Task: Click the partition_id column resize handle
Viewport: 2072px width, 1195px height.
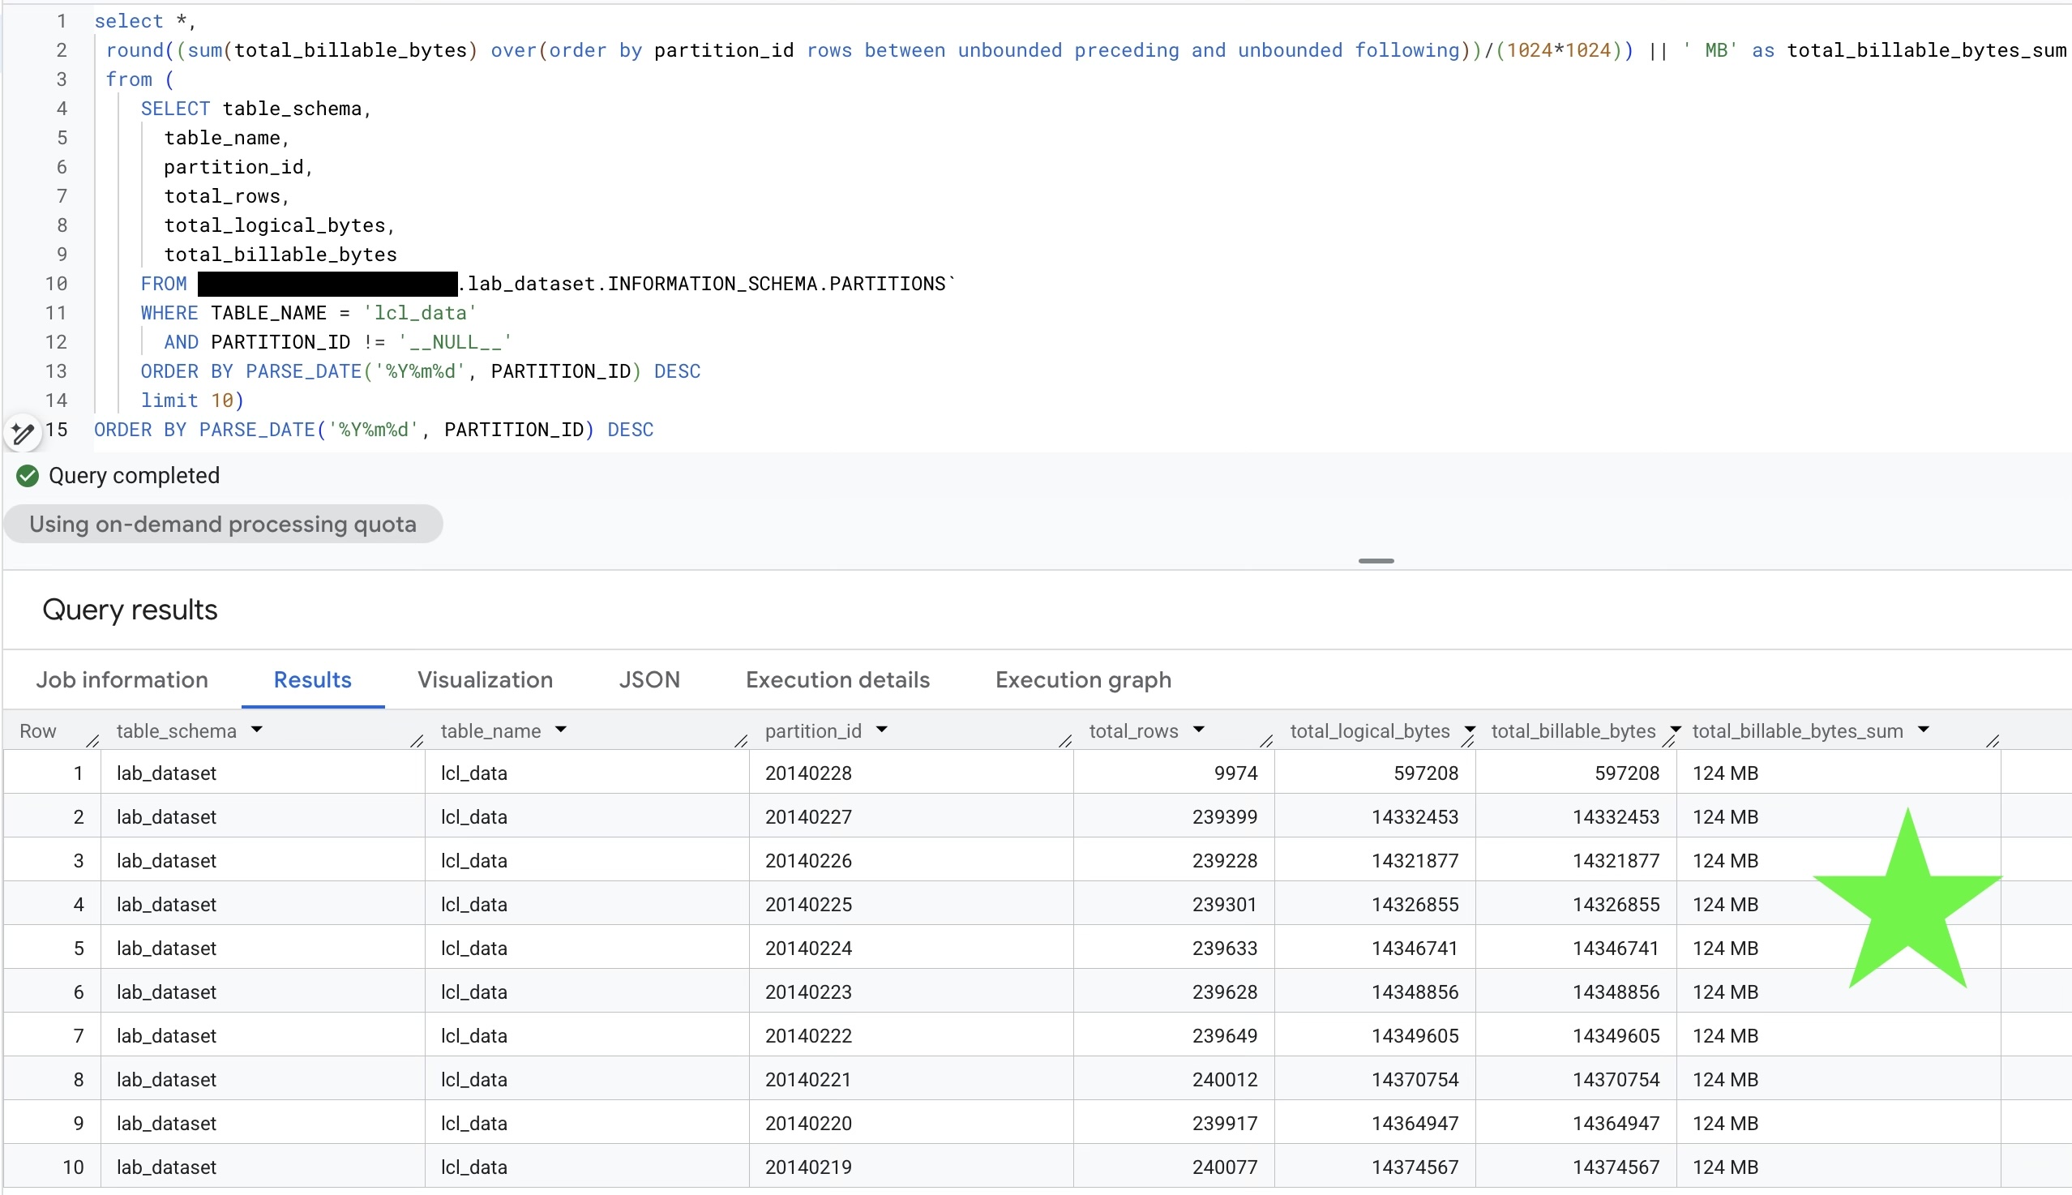Action: pyautogui.click(x=1065, y=741)
